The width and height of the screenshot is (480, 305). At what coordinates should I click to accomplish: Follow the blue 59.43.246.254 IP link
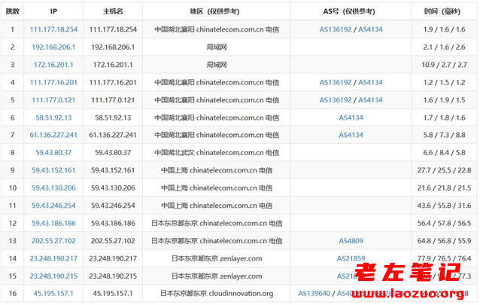[x=53, y=206]
